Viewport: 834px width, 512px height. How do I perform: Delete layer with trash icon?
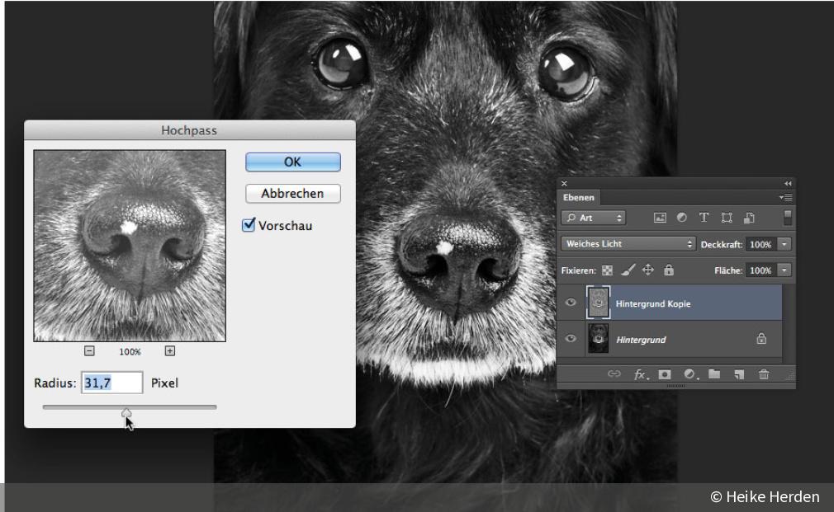point(764,374)
